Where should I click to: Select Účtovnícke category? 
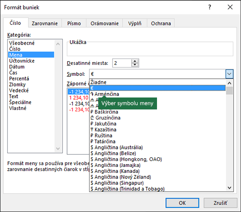coord(31,61)
